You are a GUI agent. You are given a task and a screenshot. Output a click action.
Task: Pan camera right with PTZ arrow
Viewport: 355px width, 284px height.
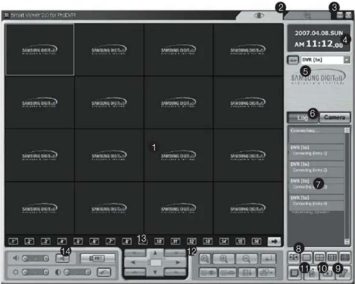[x=177, y=263]
